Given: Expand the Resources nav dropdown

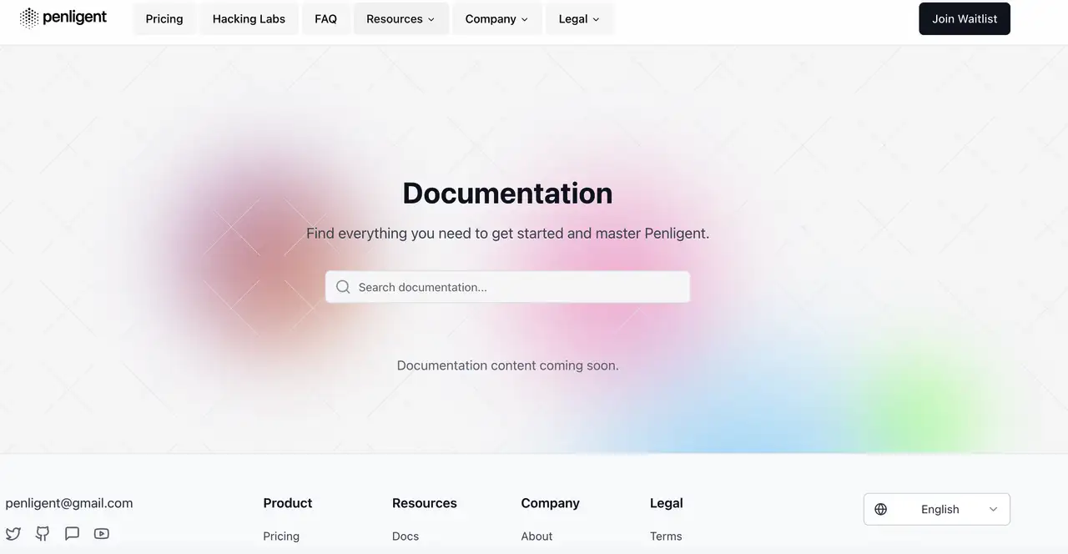Looking at the screenshot, I should click(400, 19).
